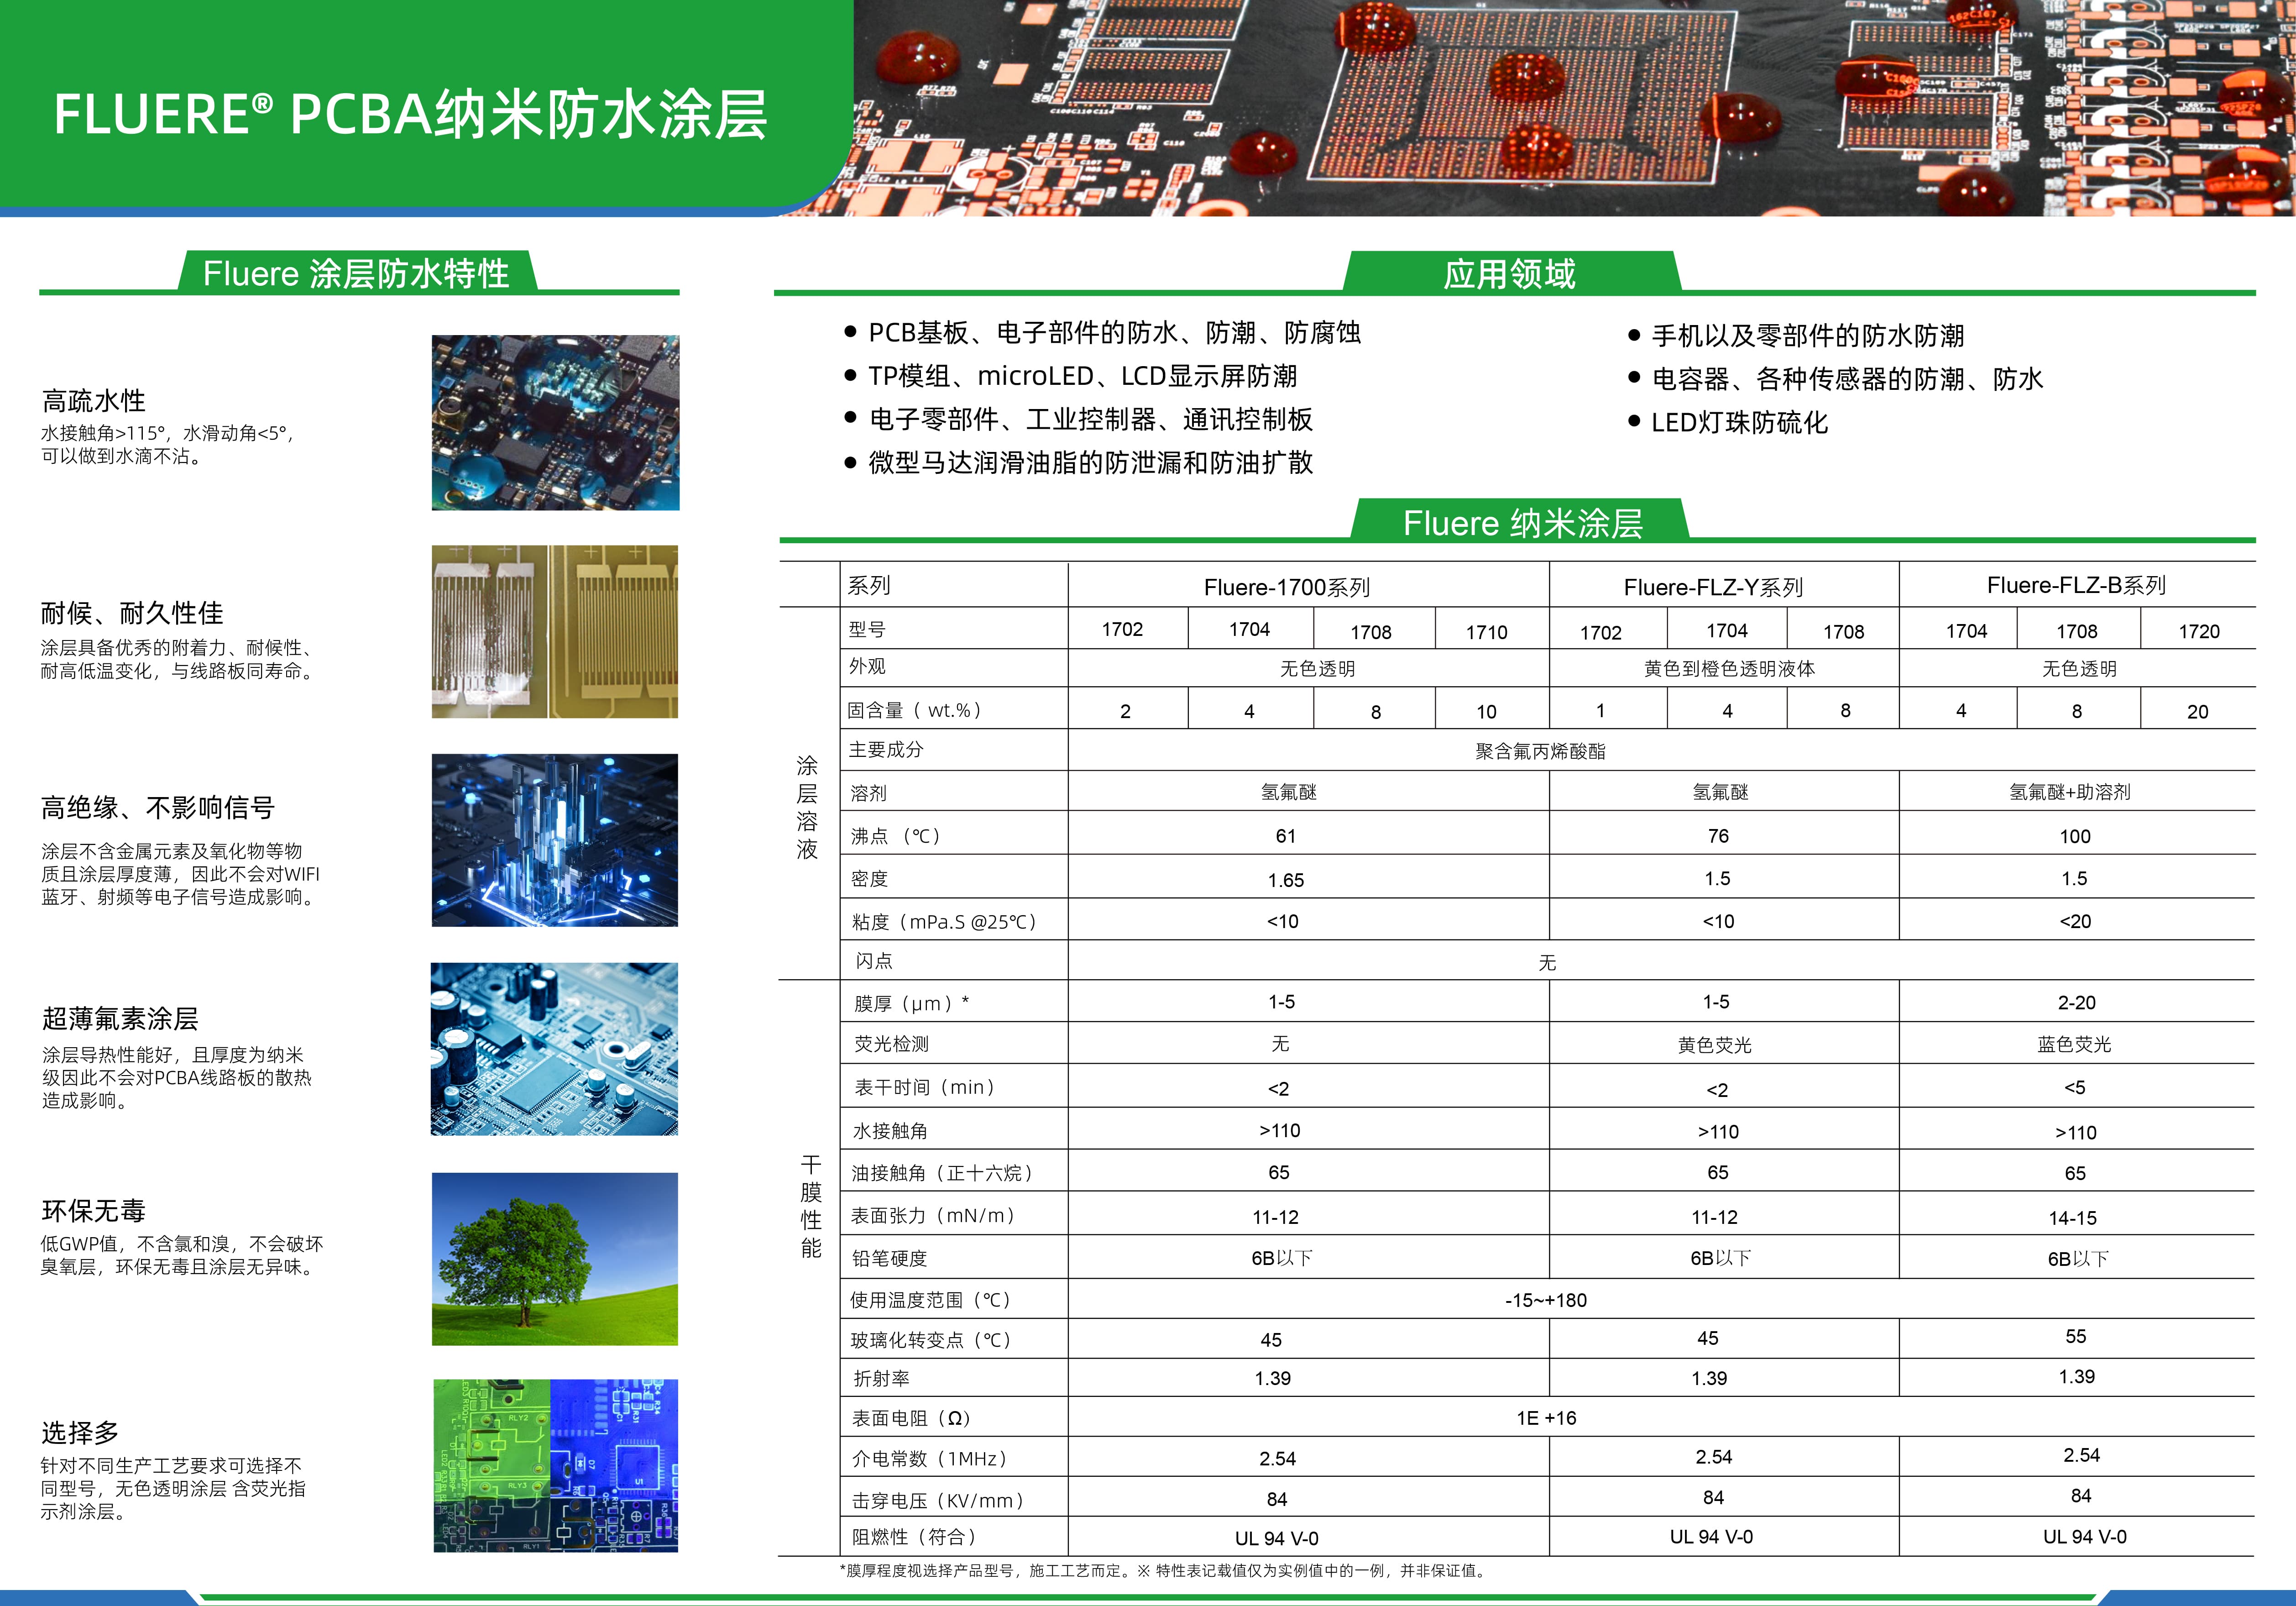Select the 固含量 (wt.%) row label
Screen dimensions: 2296x1606
tap(914, 710)
